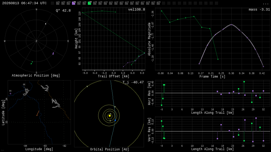Screen dimensions: 271x152
Task: Select station box 18 in top strip
Action: click(x=148, y=3)
